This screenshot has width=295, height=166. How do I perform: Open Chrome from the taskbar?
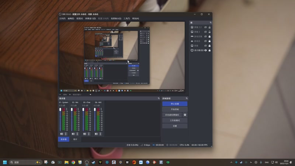73,162
